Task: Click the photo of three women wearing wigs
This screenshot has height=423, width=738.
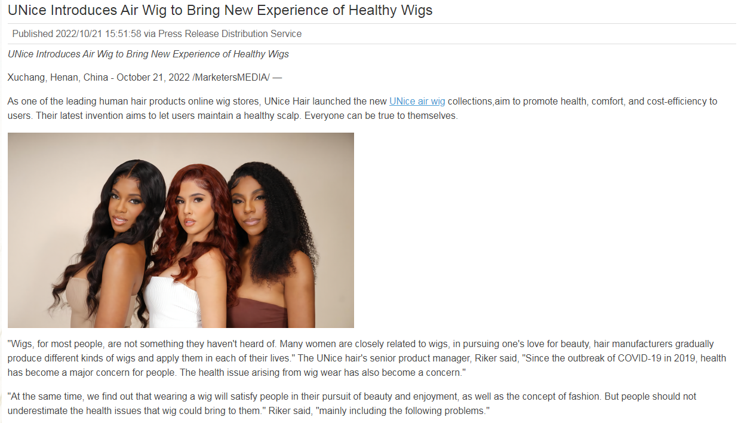Action: click(x=181, y=230)
